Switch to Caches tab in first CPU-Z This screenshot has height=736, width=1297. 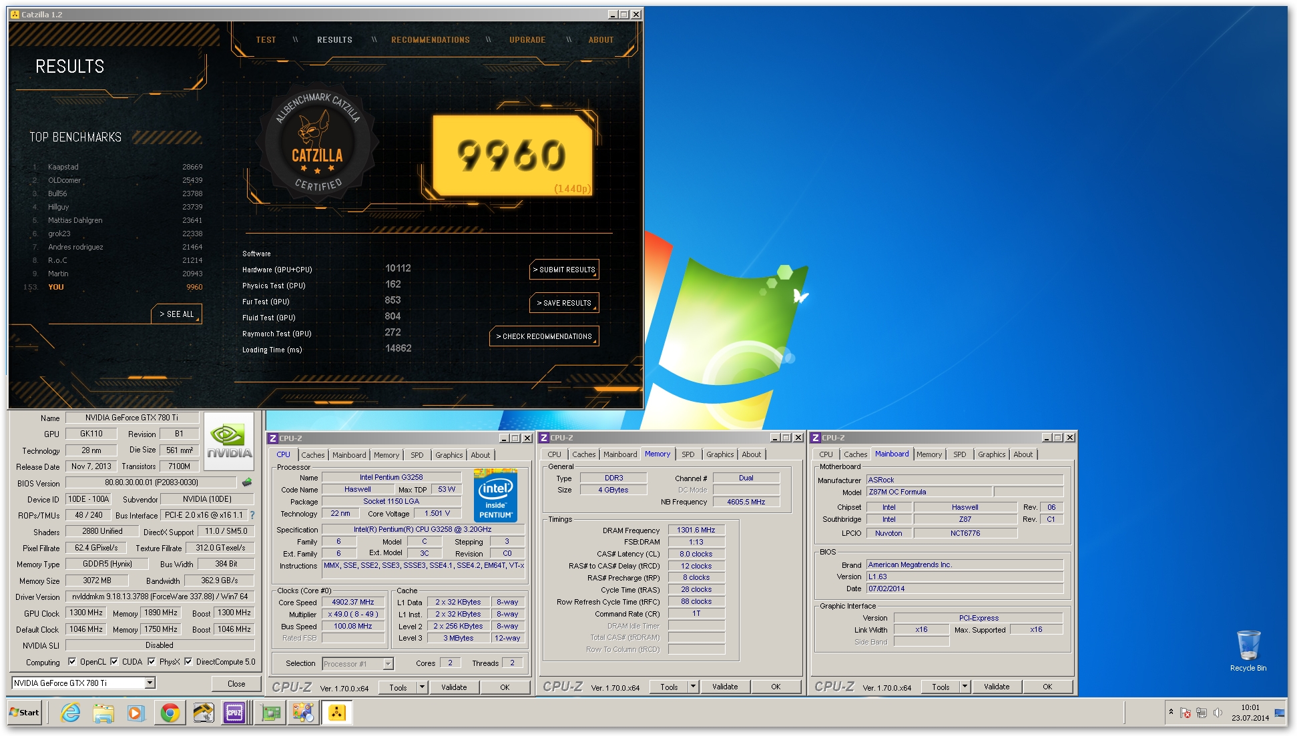pyautogui.click(x=312, y=455)
